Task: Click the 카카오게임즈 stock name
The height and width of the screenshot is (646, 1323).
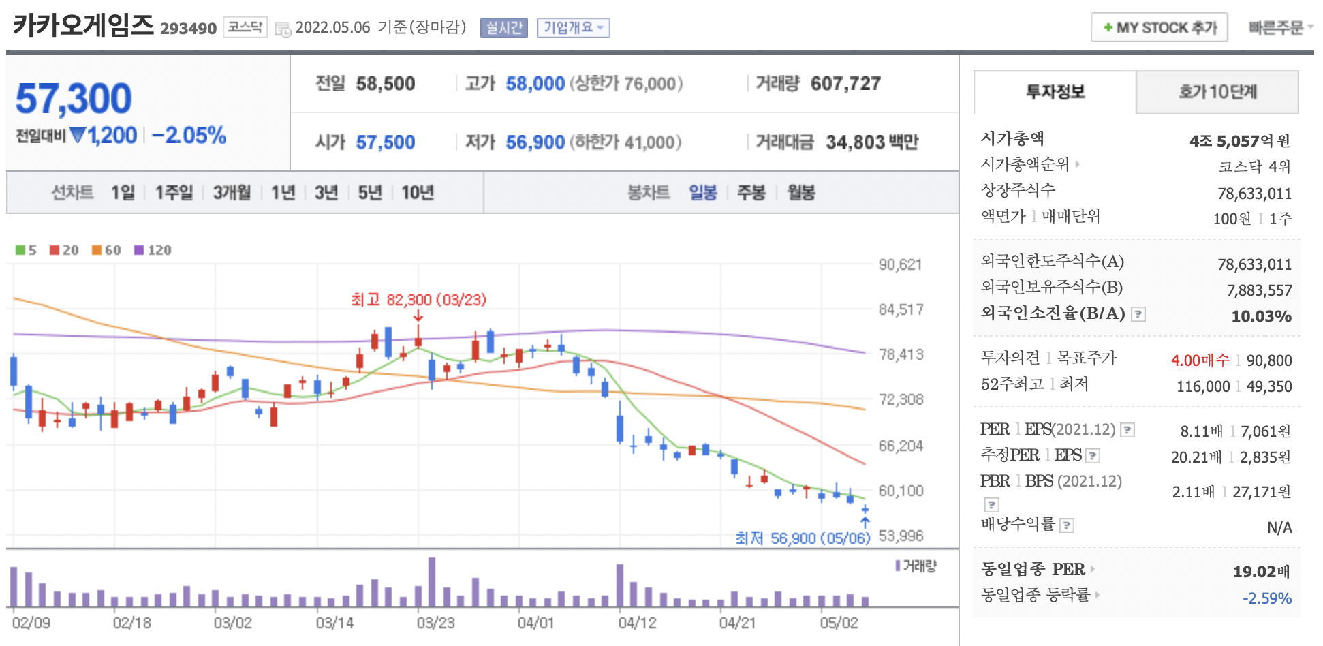Action: [x=84, y=25]
